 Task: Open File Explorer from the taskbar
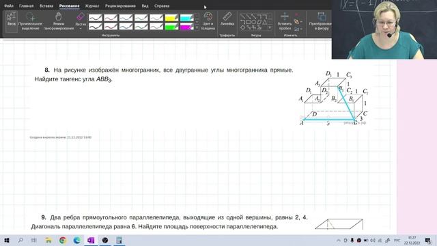48,240
